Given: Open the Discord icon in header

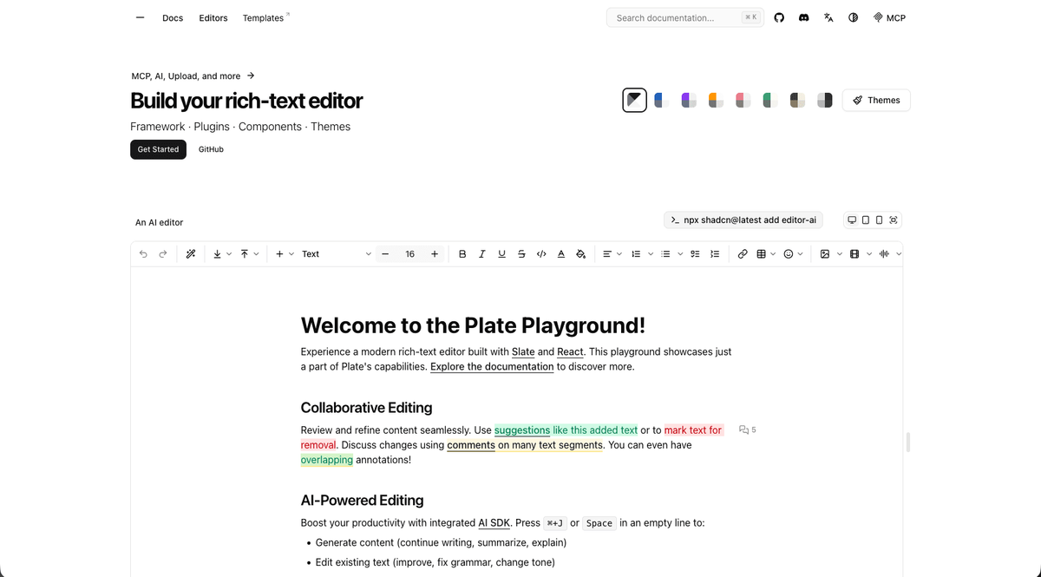Looking at the screenshot, I should click(x=804, y=17).
